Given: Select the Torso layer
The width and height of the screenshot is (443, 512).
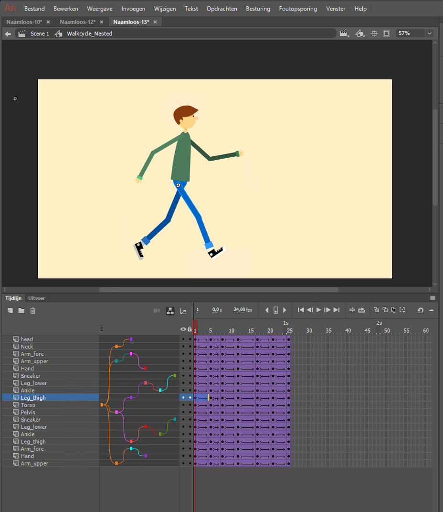Looking at the screenshot, I should pyautogui.click(x=28, y=405).
